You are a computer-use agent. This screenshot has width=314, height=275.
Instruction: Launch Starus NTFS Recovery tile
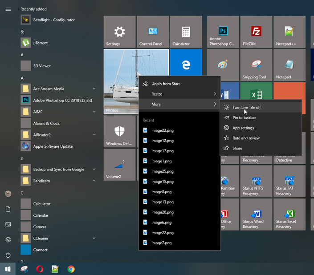click(257, 181)
